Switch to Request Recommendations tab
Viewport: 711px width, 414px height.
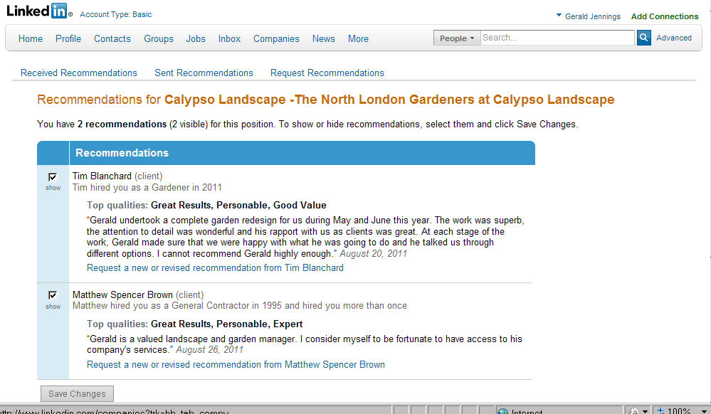[327, 73]
